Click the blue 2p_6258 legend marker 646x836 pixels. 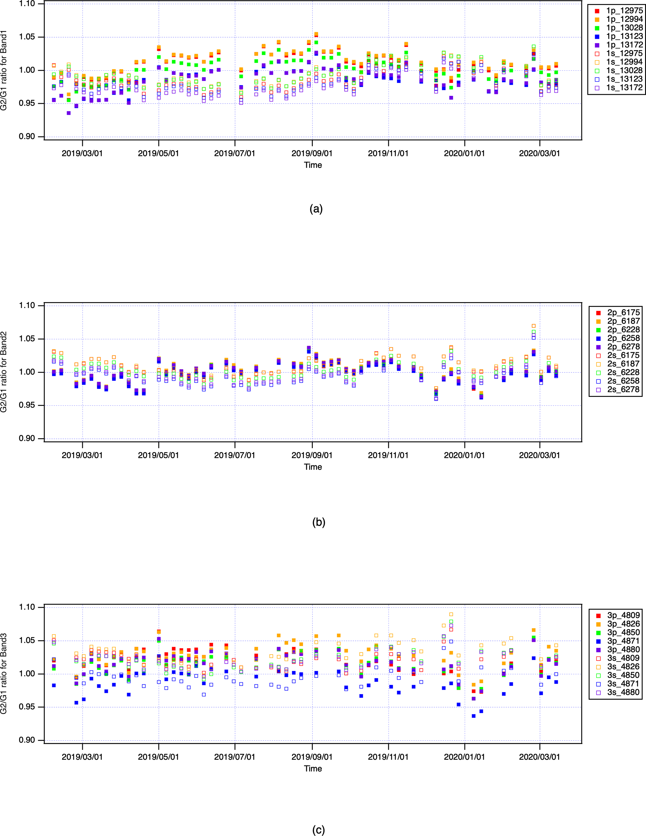(x=598, y=338)
